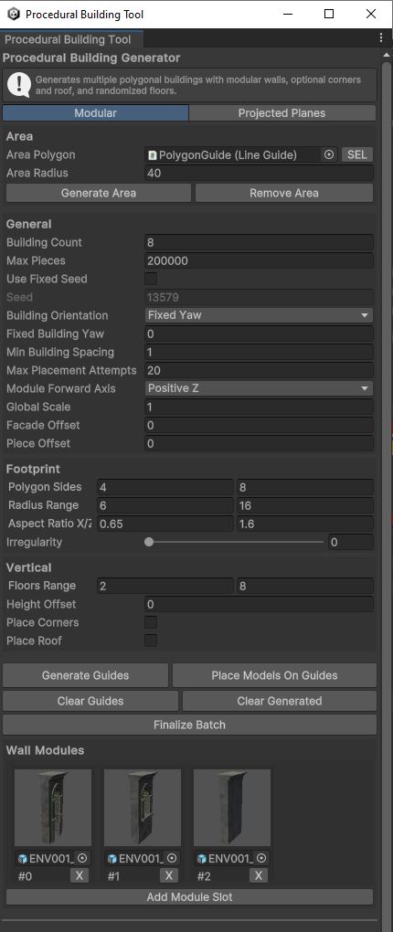393x932 pixels.
Task: Click the Height Offset field
Action: point(260,605)
